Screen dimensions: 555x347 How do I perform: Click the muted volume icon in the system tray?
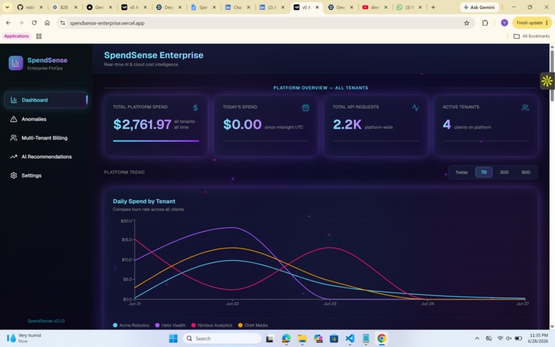tap(509, 339)
